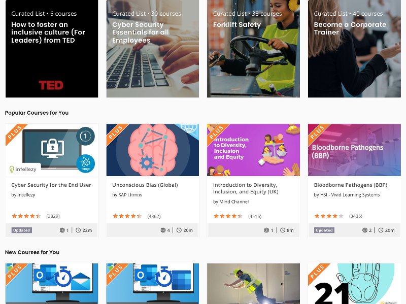Open the Outlook calendar course thumbnail in New Courses

153,284
